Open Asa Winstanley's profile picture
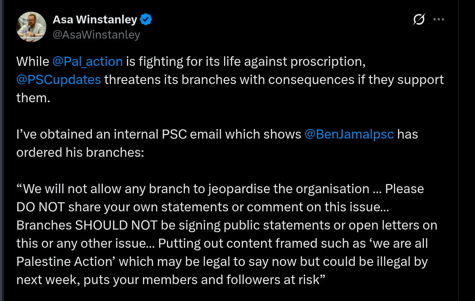 [x=31, y=27]
